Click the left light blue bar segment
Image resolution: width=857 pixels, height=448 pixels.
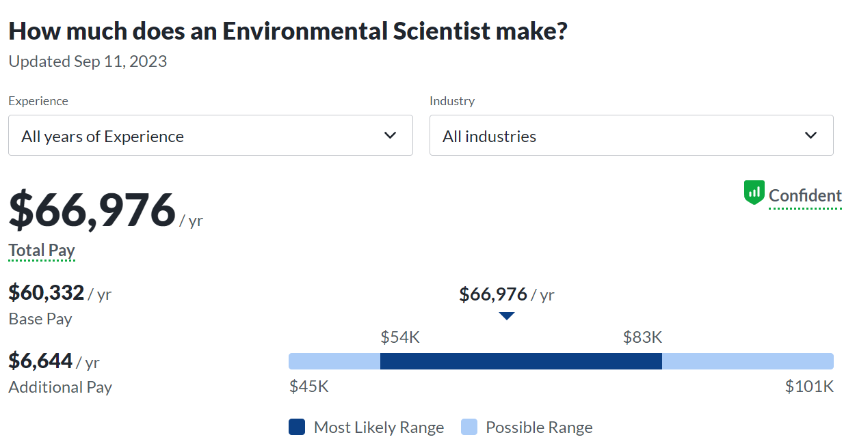tap(334, 361)
